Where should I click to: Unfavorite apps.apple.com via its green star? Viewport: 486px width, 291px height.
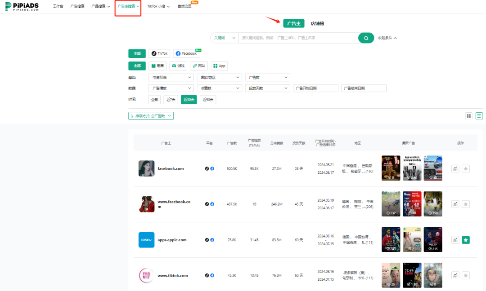coord(466,239)
